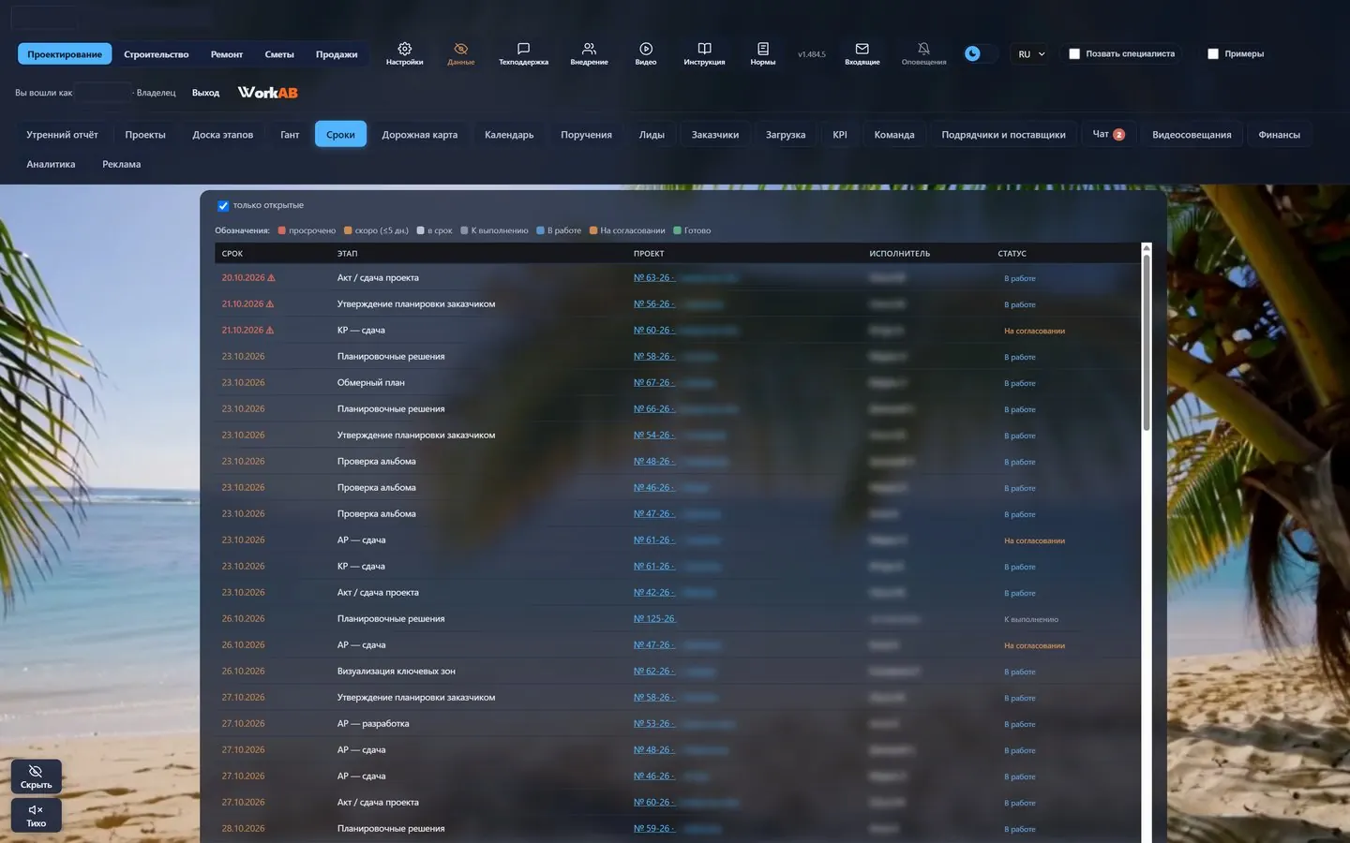This screenshot has height=843, width=1350.
Task: Check the Позвать специалиста checkbox
Action: click(x=1074, y=54)
